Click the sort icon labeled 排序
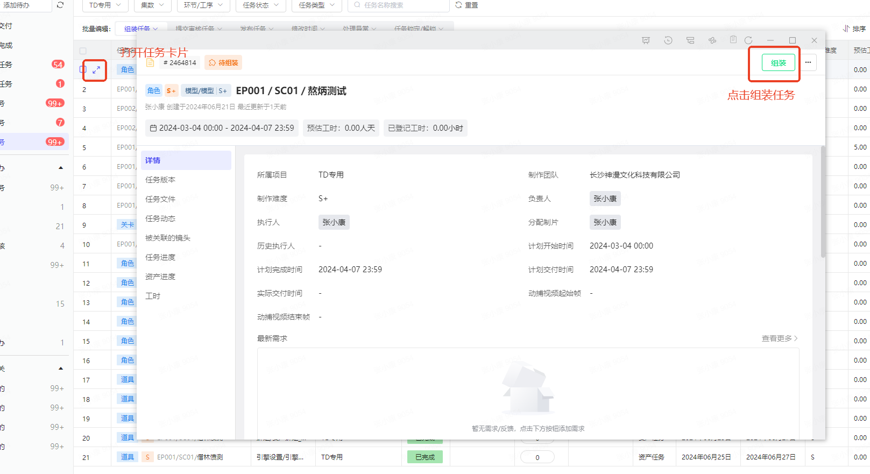 tap(854, 29)
